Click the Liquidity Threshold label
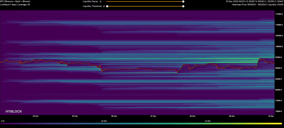The width and height of the screenshot is (284, 128). pos(92,6)
